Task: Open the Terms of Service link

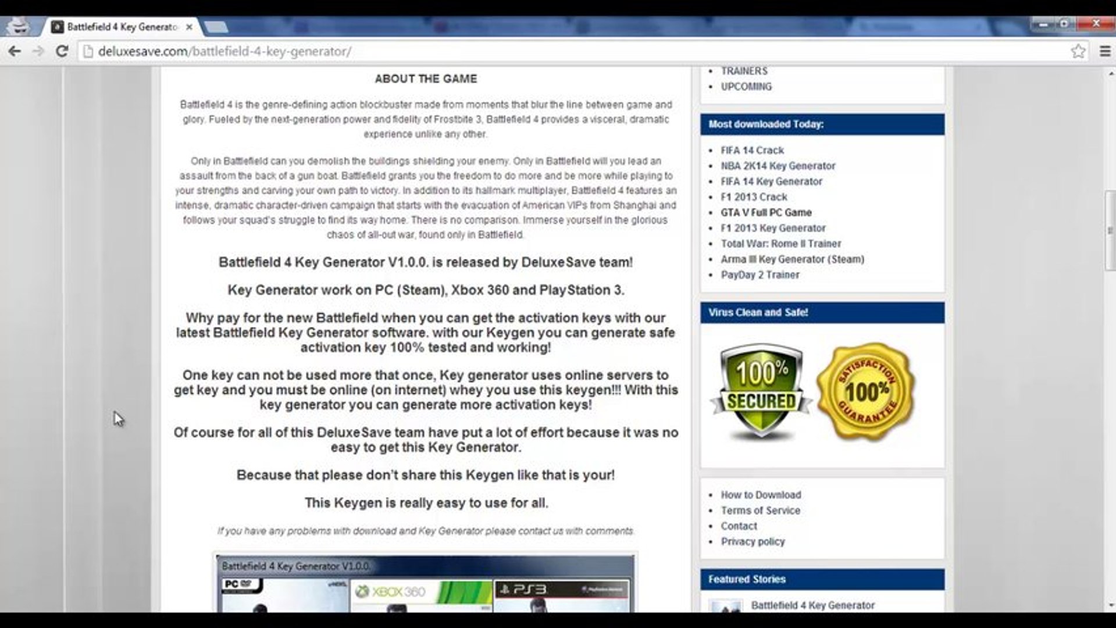Action: click(760, 511)
